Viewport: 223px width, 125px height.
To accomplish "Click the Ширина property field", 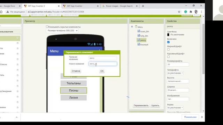I will [178, 90].
